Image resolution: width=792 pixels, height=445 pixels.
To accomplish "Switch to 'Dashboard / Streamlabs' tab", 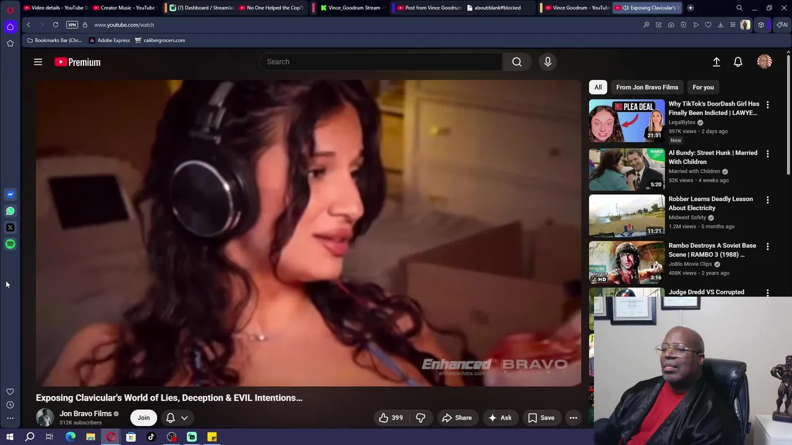I will coord(201,8).
